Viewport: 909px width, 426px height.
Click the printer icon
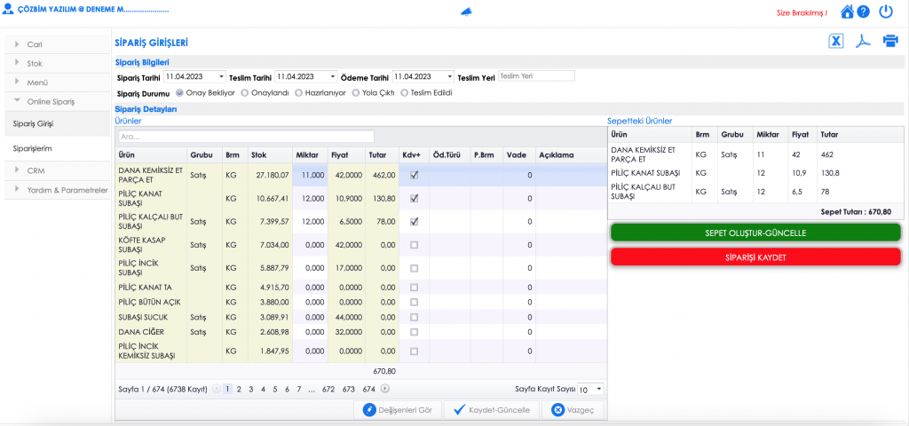(x=890, y=42)
